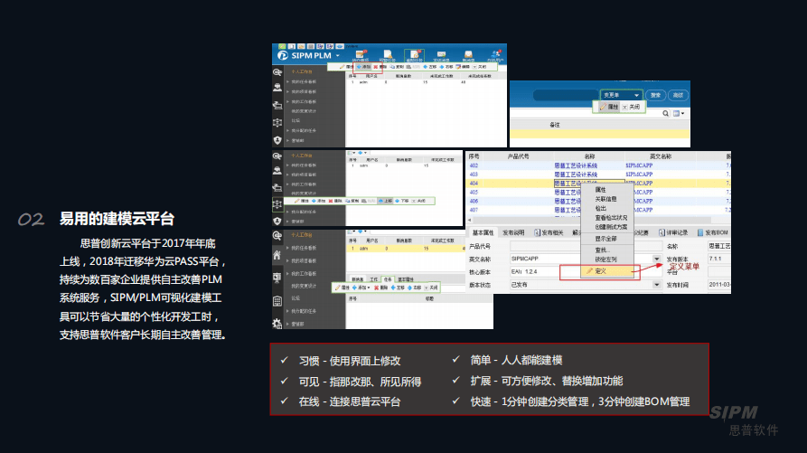Switch to the 发布说明 tab
This screenshot has height=453, width=807.
click(x=513, y=232)
